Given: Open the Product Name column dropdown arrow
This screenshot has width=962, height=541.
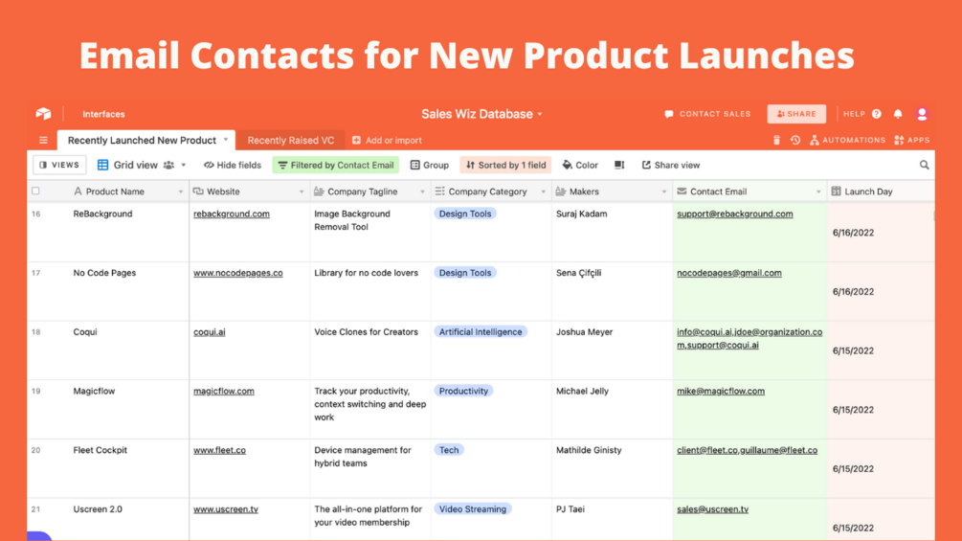Looking at the screenshot, I should (x=180, y=192).
